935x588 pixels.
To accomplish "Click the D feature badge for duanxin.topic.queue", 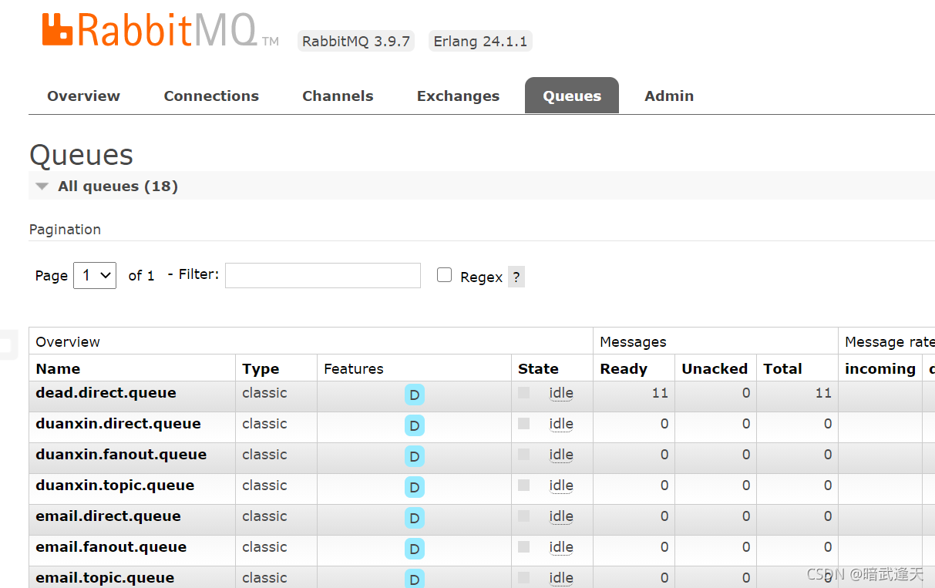I will pyautogui.click(x=415, y=487).
